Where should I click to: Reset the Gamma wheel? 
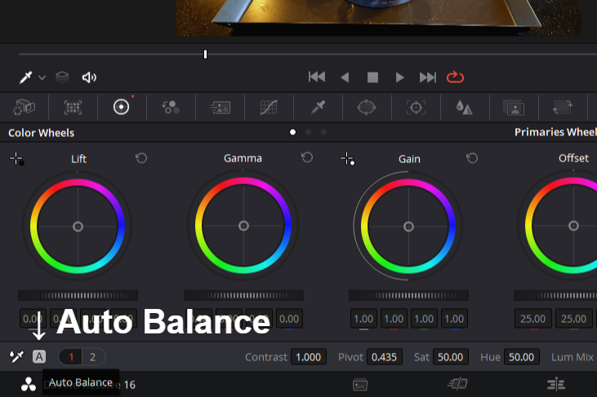point(307,157)
